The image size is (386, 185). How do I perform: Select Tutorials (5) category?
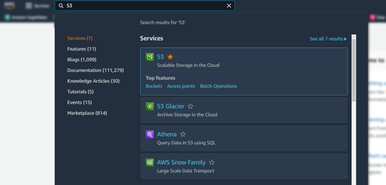coord(80,92)
